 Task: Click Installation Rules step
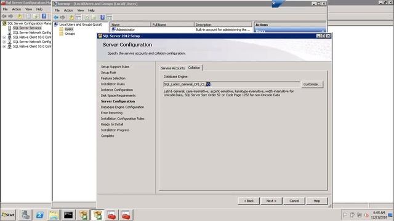pos(113,84)
